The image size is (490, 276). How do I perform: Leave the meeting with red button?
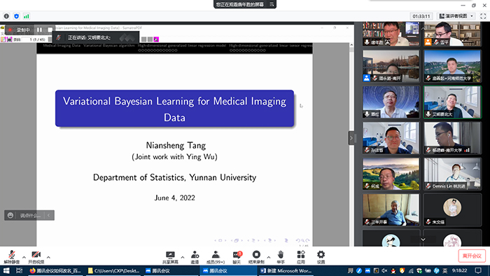472,256
